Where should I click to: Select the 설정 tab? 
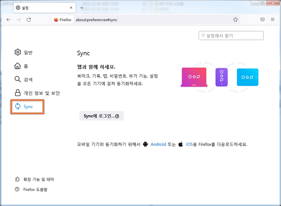click(x=44, y=8)
